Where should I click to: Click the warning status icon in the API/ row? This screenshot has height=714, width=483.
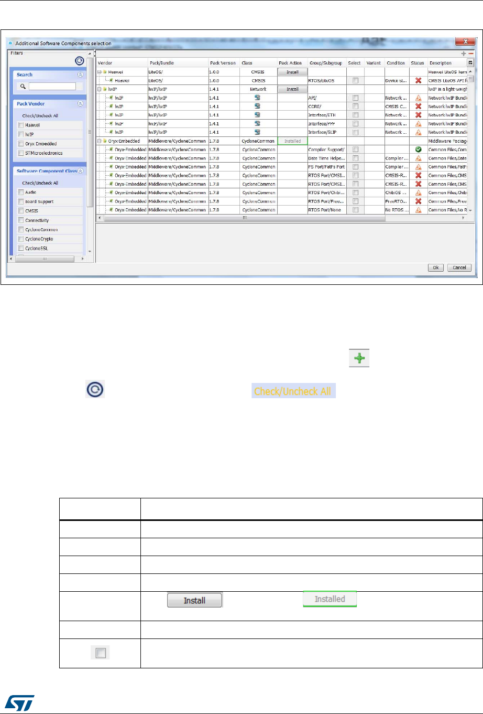[x=418, y=98]
